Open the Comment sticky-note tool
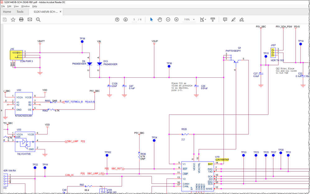310x194 pixels. pos(224,19)
